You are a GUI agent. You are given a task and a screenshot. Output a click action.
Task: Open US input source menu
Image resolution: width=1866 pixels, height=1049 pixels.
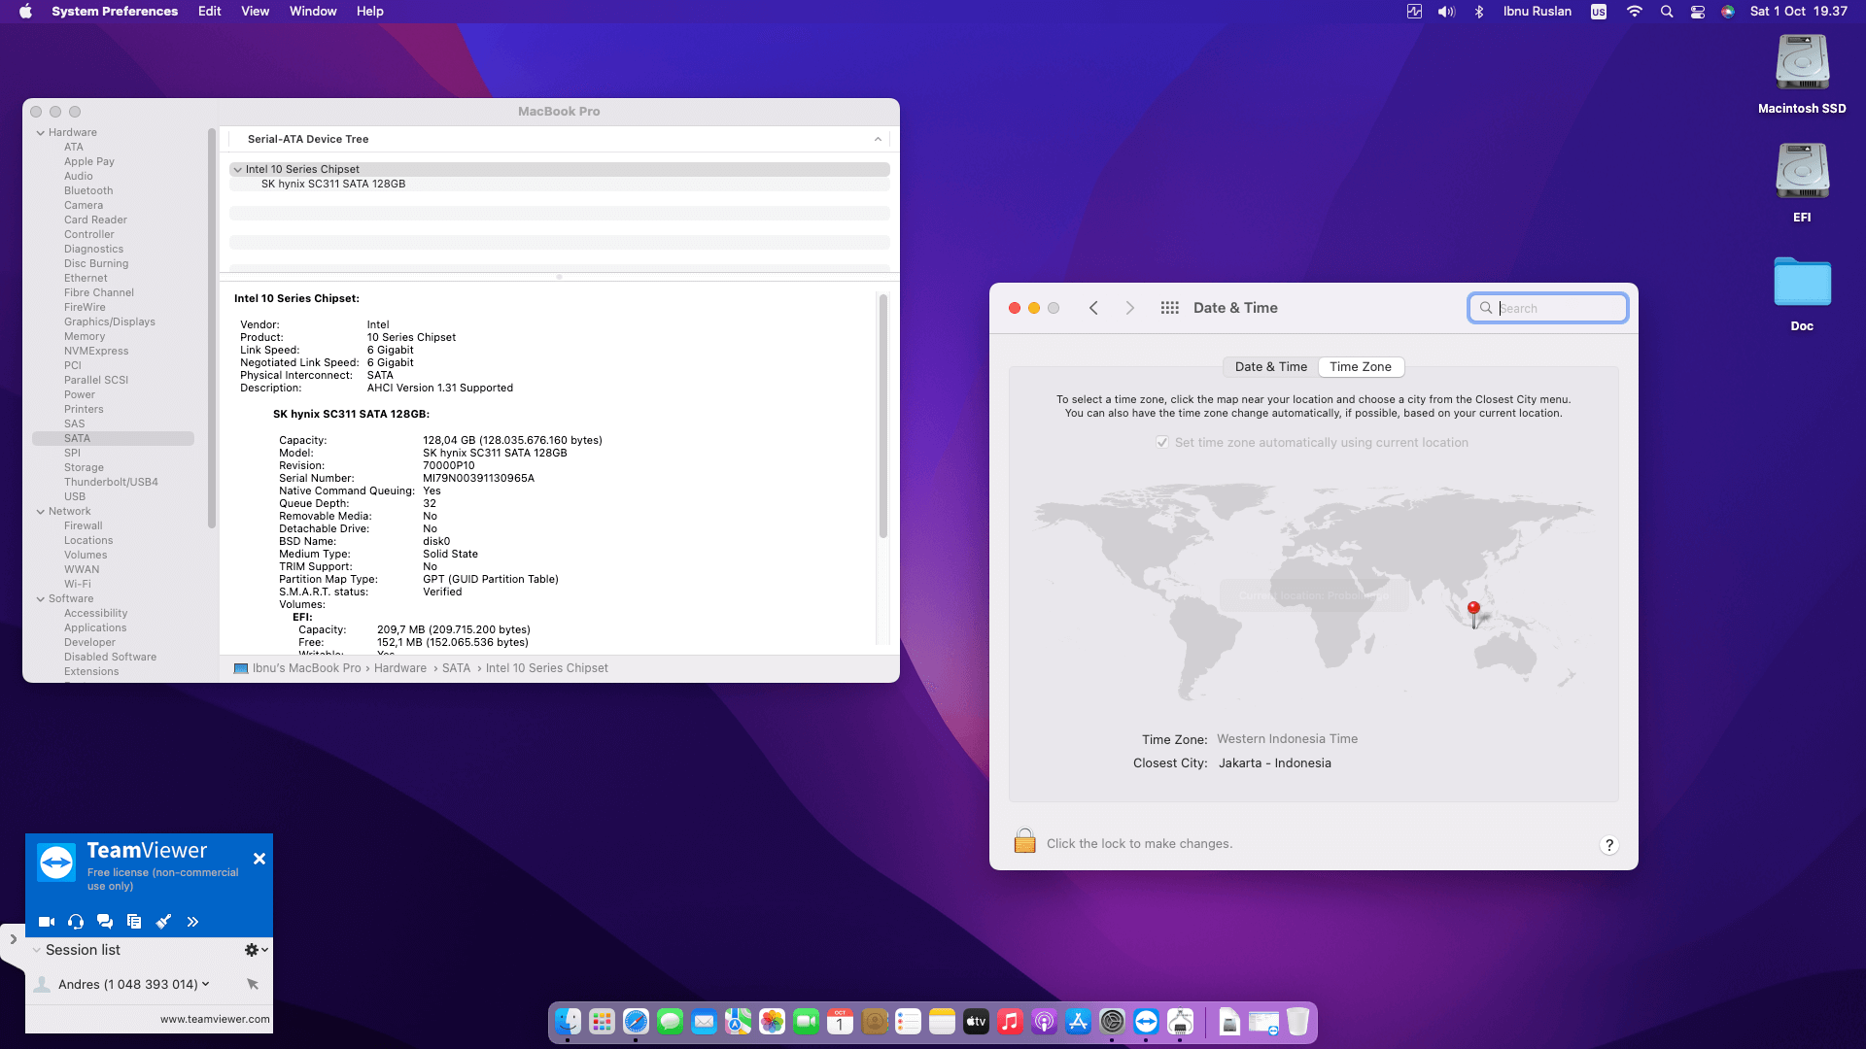click(1599, 12)
